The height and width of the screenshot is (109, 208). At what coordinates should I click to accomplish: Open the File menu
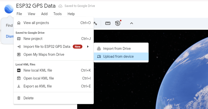pos(19,14)
